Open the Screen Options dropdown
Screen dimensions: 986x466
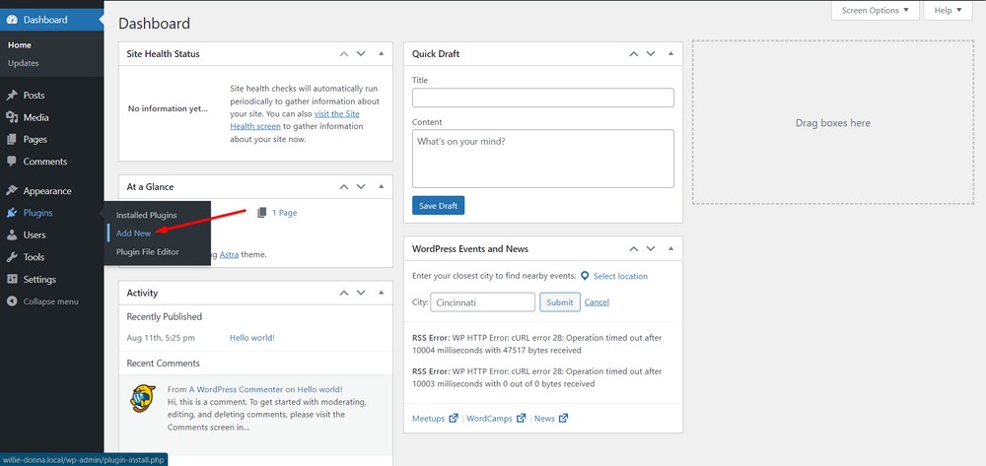pos(875,10)
